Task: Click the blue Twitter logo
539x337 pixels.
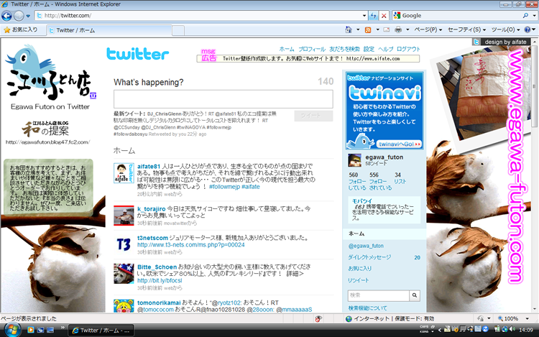Action: click(x=137, y=54)
